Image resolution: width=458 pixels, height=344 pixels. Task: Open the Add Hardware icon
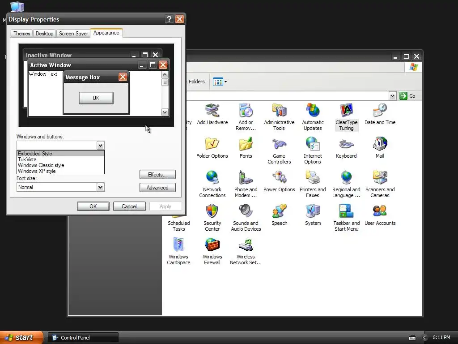(x=212, y=114)
